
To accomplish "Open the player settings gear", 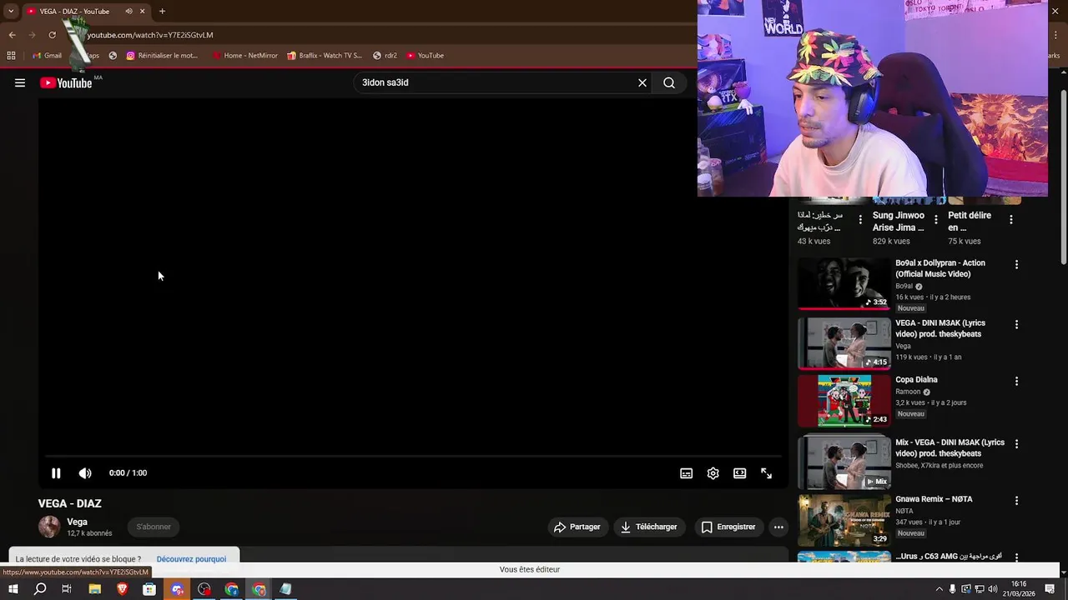I will click(x=713, y=473).
